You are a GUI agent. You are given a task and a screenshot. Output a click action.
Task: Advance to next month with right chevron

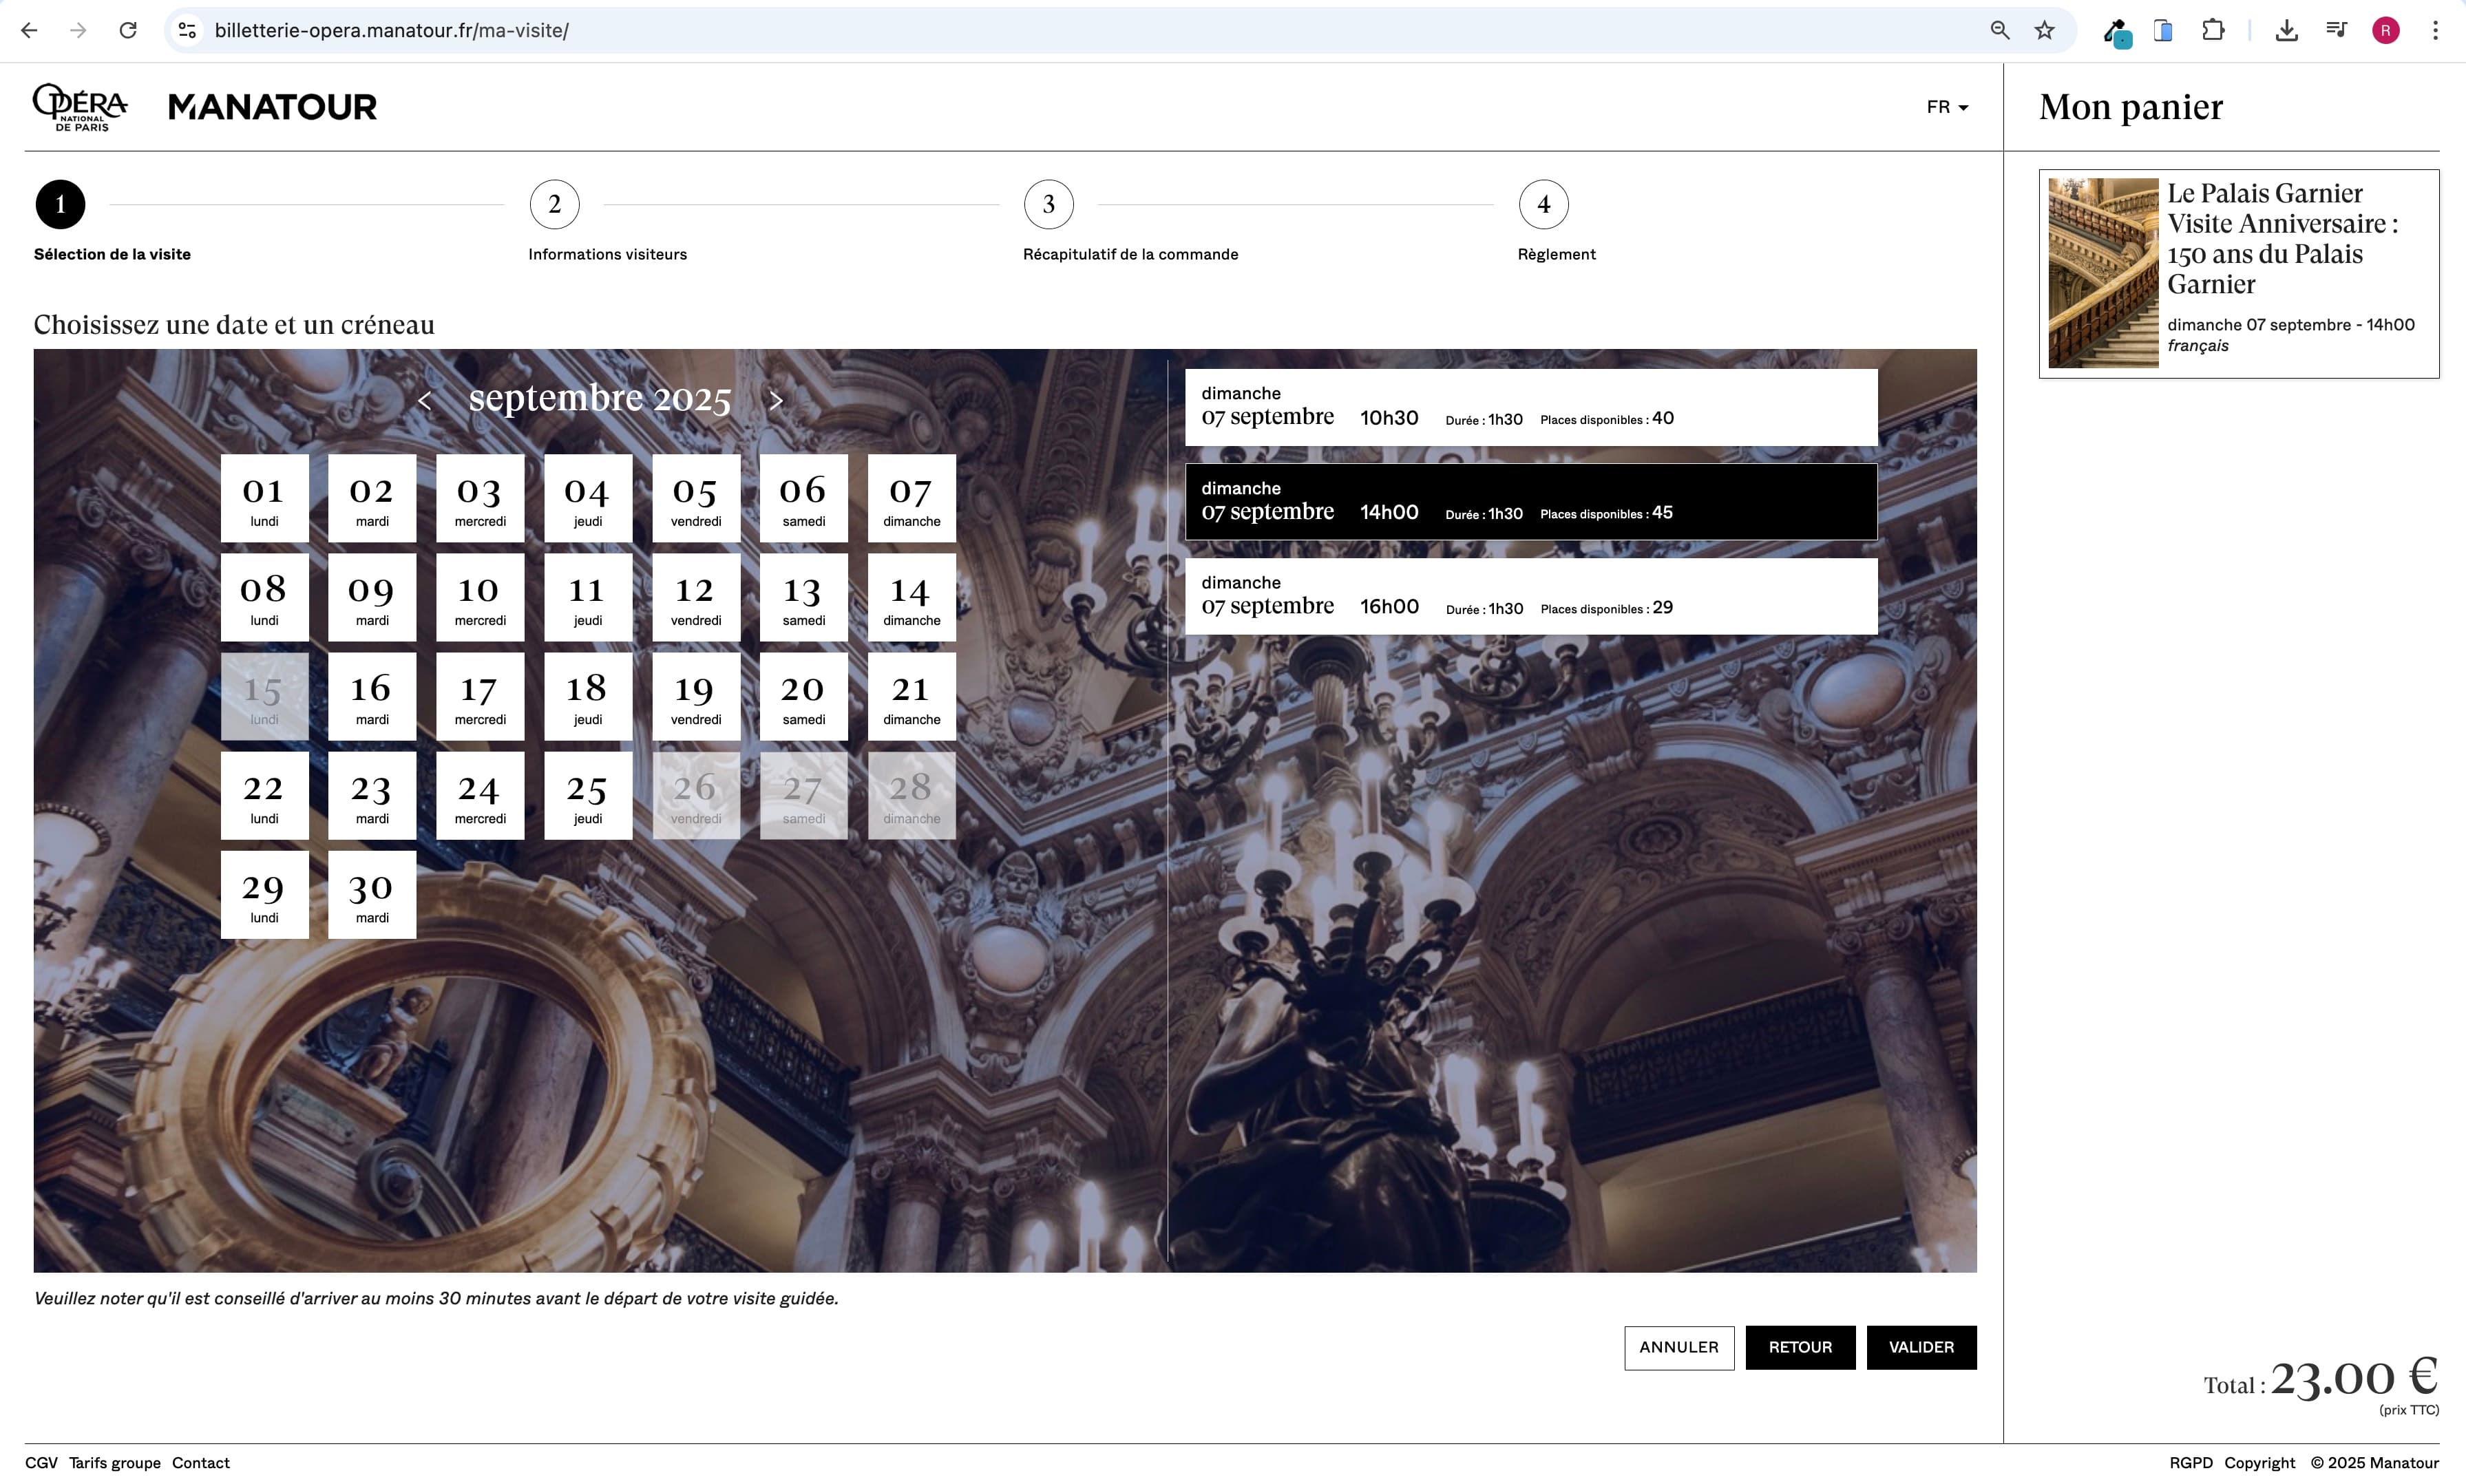[x=776, y=401]
